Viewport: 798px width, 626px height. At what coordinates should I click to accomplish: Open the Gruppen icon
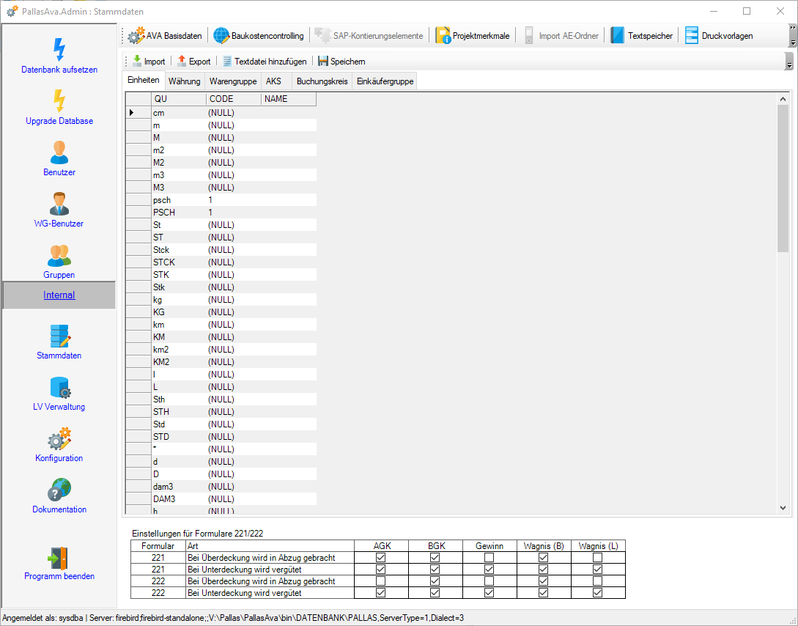click(59, 256)
